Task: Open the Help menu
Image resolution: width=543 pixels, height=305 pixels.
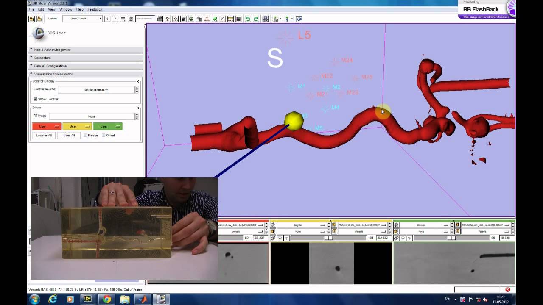Action: point(80,9)
